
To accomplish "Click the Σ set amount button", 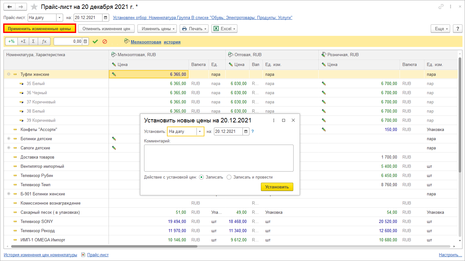I will coord(33,41).
